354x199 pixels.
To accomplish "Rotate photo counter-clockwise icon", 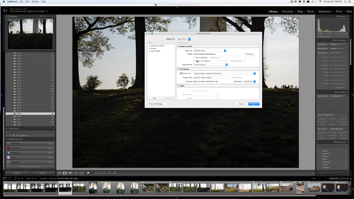I will pos(110,173).
